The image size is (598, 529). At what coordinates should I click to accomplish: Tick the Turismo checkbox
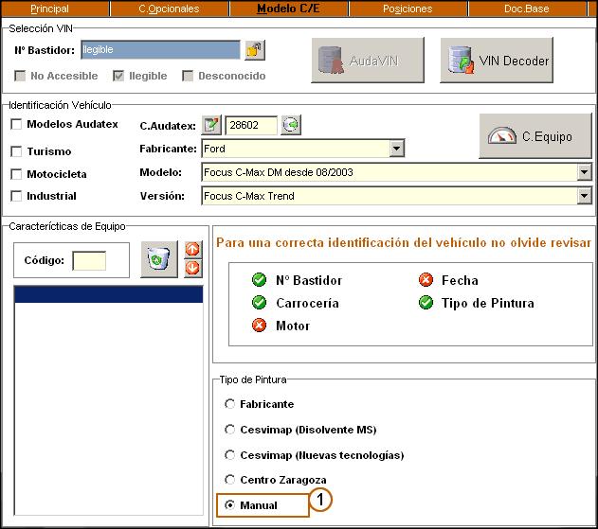click(x=16, y=150)
